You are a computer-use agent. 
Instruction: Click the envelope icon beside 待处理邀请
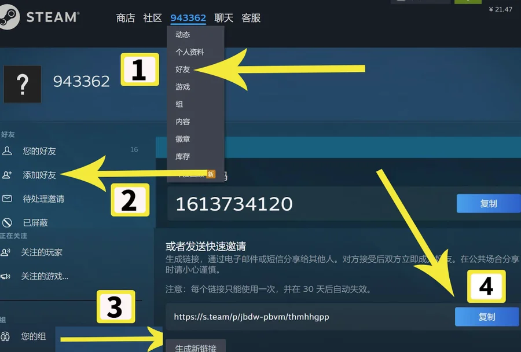(7, 199)
